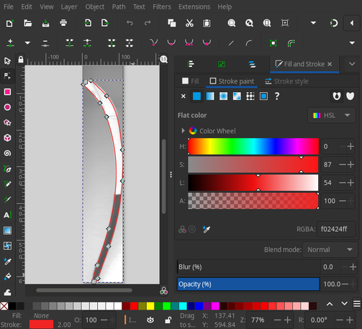
Task: Open the HSL color mode dropdown
Action: [x=332, y=115]
